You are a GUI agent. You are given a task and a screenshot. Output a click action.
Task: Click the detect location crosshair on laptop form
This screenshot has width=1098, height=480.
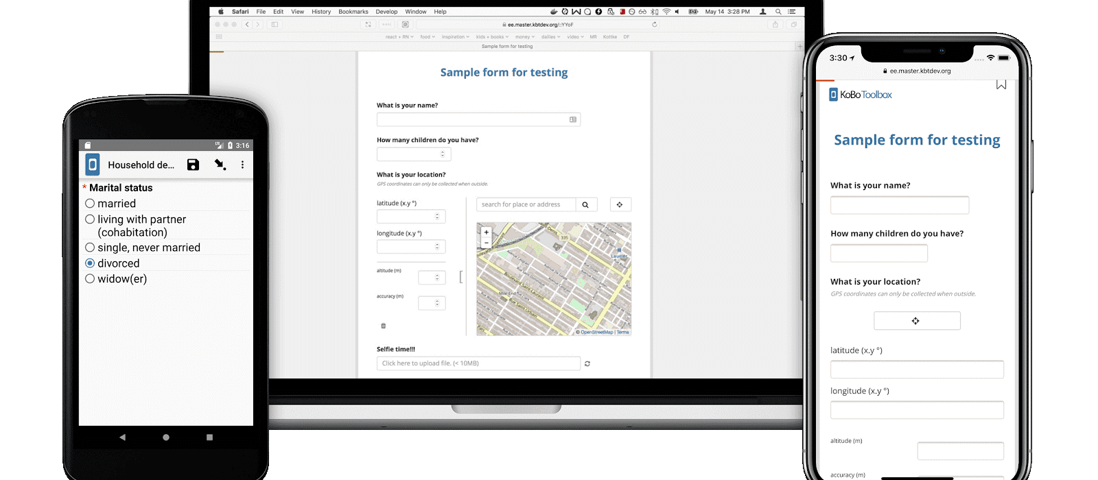pyautogui.click(x=620, y=204)
